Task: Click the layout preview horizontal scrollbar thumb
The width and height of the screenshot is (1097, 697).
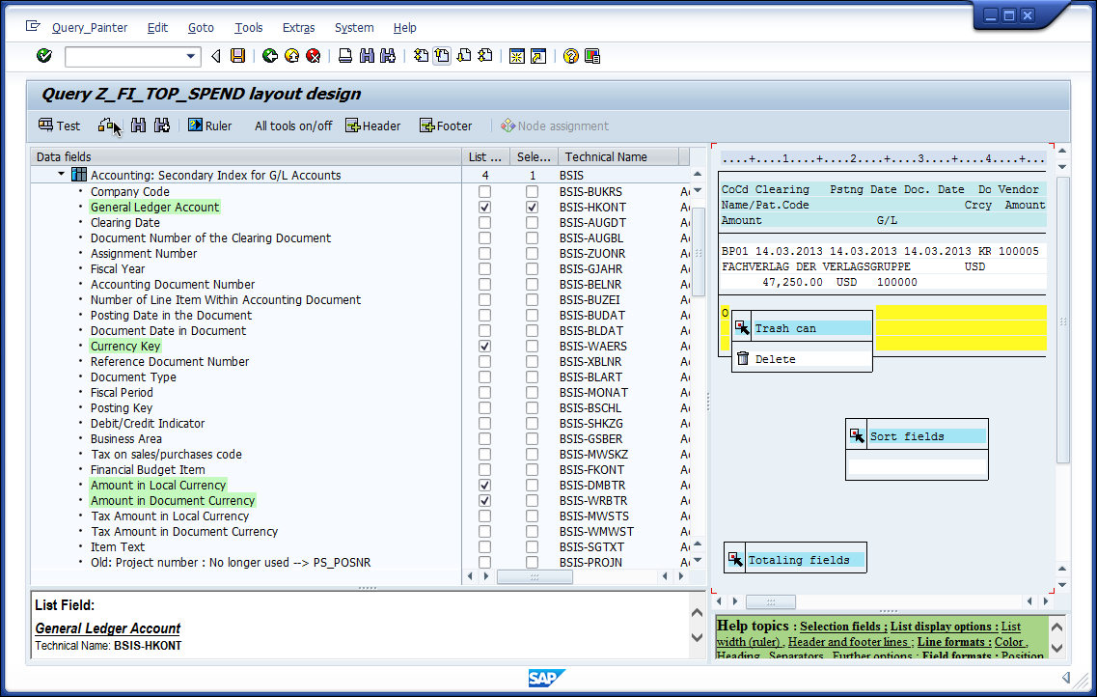Action: [770, 601]
